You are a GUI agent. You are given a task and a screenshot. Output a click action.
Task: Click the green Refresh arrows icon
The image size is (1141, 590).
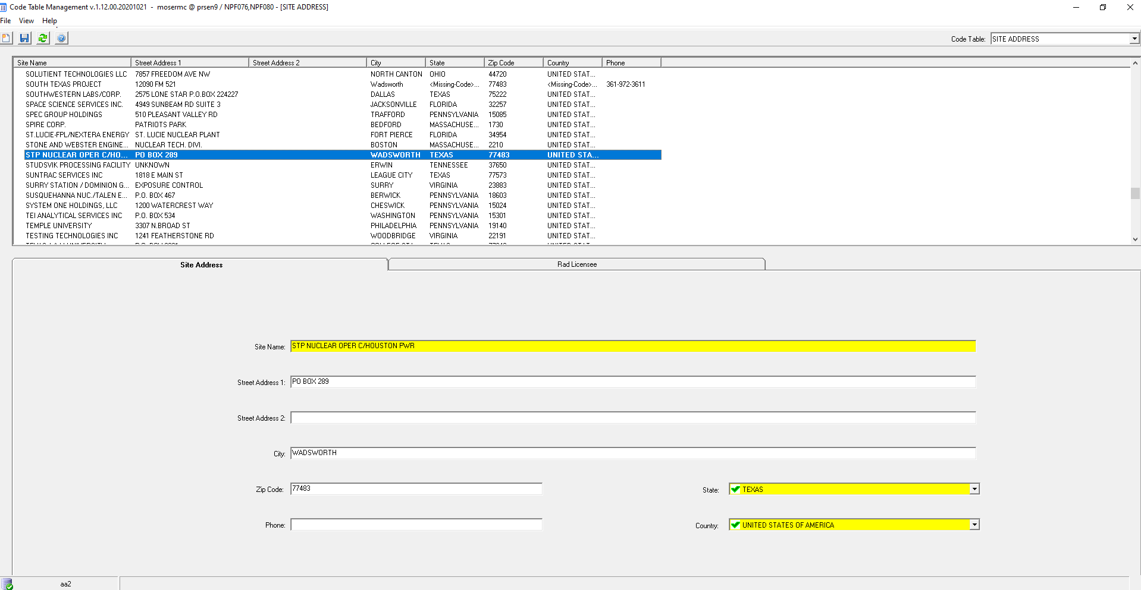(43, 38)
